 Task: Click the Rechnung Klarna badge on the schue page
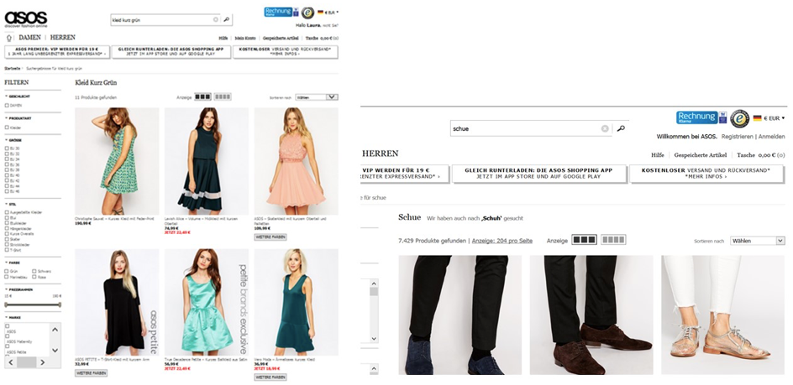(x=697, y=117)
